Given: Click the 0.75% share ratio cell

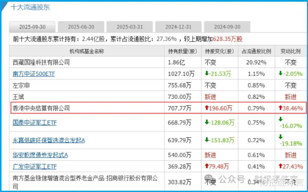Looking at the screenshot, I should pyautogui.click(x=256, y=123).
